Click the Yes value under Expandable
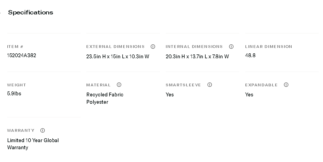 tap(249, 95)
